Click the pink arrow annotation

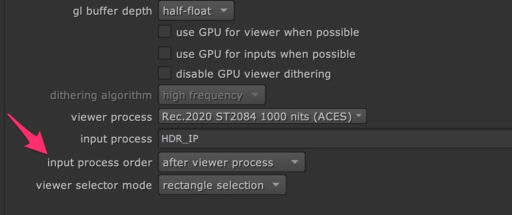(x=28, y=134)
